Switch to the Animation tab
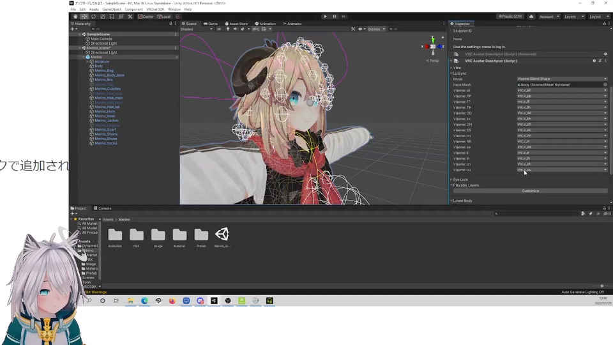613x345 pixels. click(266, 24)
